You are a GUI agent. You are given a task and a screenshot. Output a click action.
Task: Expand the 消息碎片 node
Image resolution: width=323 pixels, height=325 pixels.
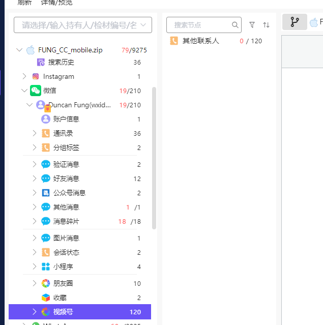point(35,221)
